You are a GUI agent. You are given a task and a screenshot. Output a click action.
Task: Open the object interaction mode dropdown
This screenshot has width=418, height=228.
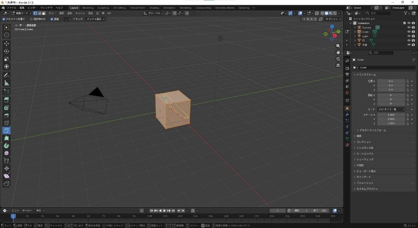pos(21,13)
